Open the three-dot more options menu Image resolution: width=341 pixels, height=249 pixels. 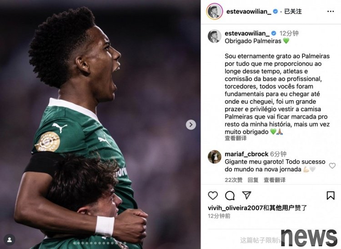[x=331, y=11]
